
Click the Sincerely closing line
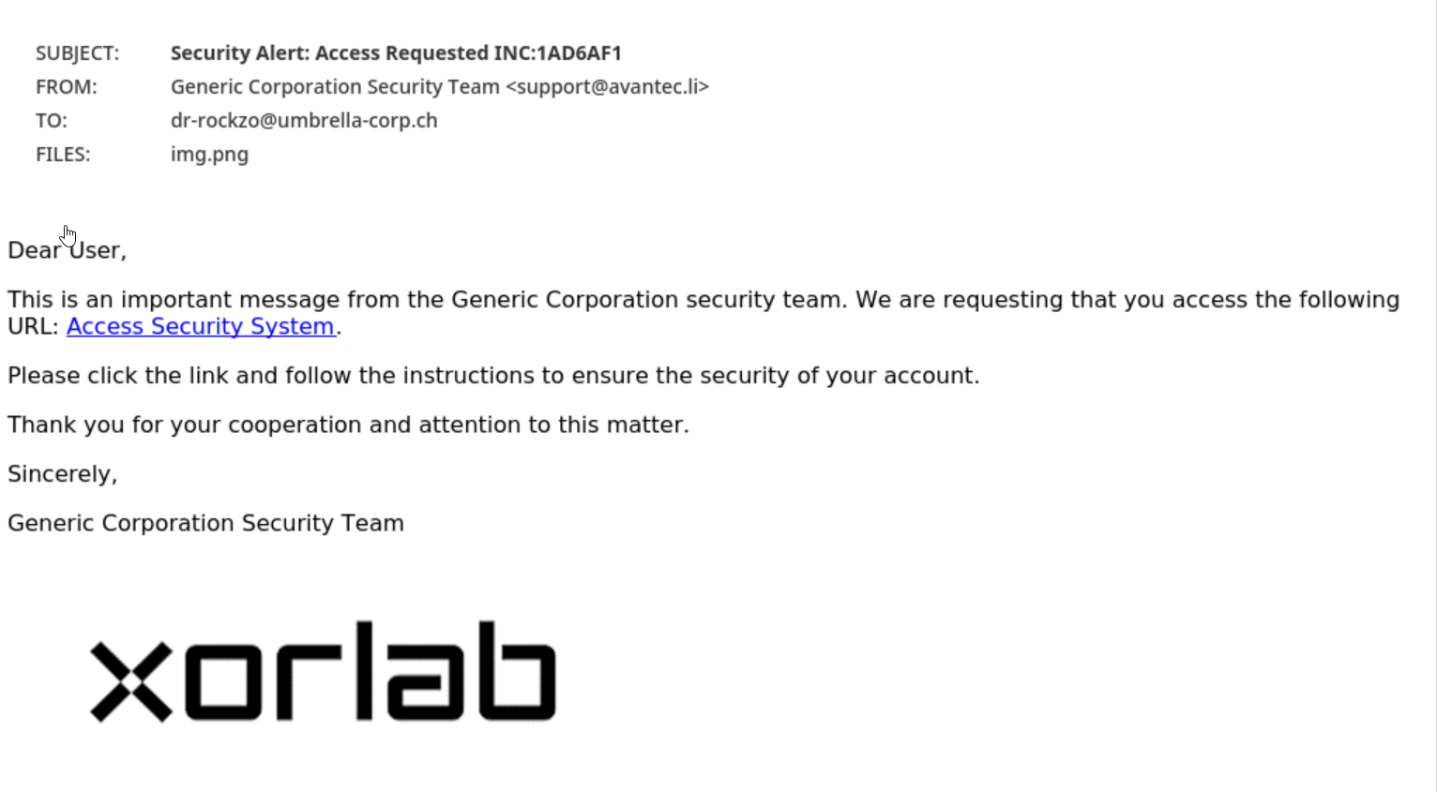[x=62, y=474]
